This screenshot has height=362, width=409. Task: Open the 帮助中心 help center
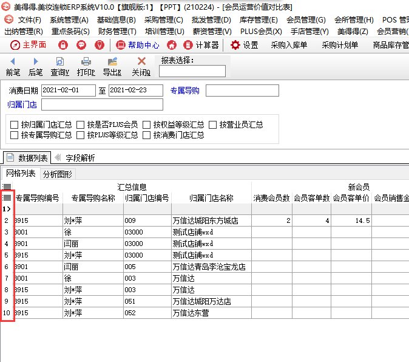tap(138, 45)
